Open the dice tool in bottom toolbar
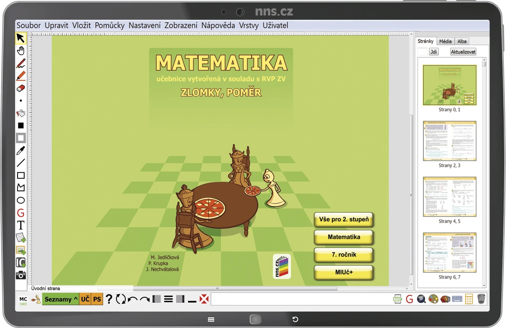 click(445, 299)
